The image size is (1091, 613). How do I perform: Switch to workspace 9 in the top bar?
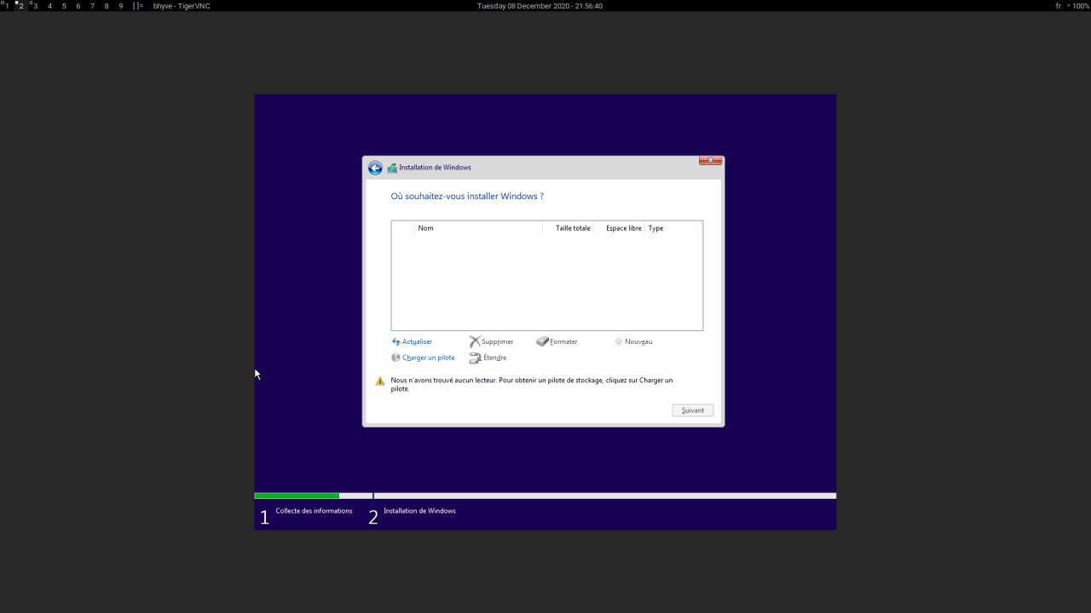tap(120, 6)
